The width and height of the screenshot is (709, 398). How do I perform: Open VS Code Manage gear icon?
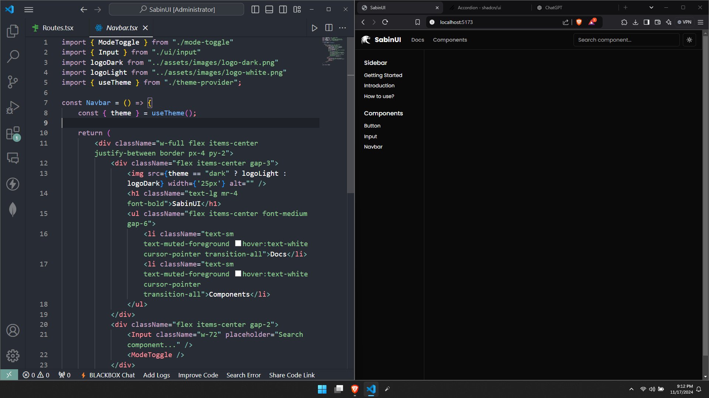(x=13, y=356)
